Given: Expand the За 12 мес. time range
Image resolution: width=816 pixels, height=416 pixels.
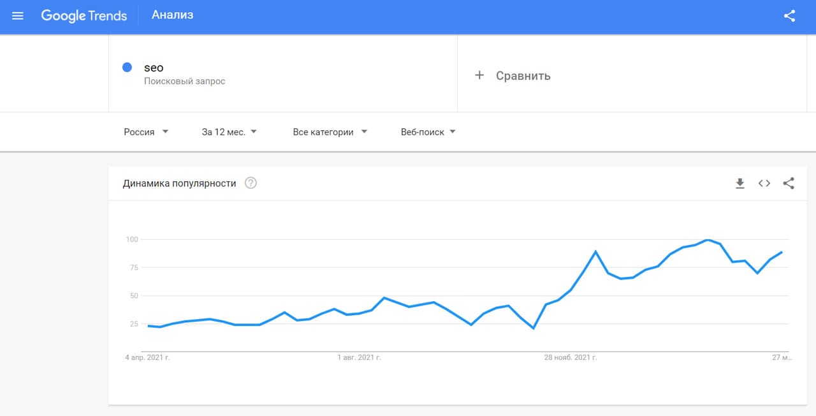Looking at the screenshot, I should [229, 132].
